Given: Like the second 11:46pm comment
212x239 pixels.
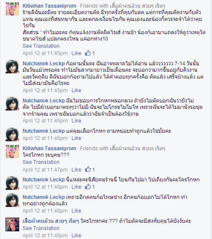Looking at the screenshot, I should [76, 138].
